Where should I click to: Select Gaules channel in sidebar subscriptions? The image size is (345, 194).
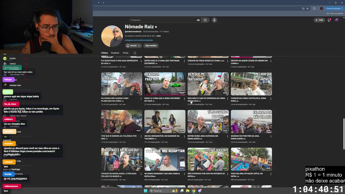pos(13,58)
